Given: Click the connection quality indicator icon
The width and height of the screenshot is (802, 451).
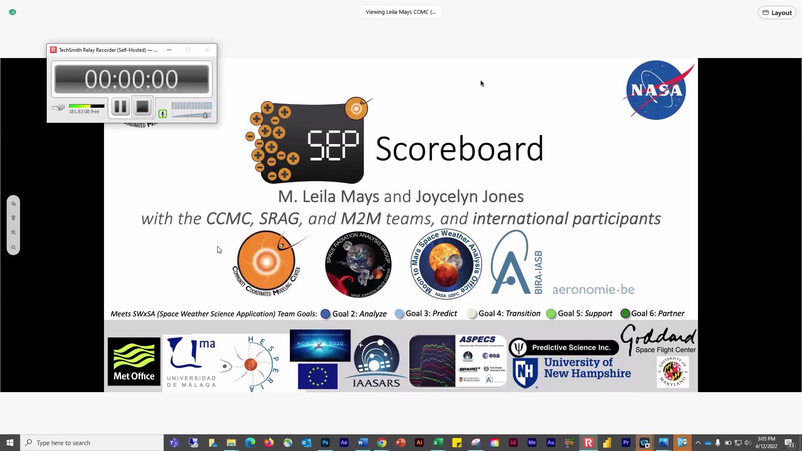Looking at the screenshot, I should [x=13, y=12].
